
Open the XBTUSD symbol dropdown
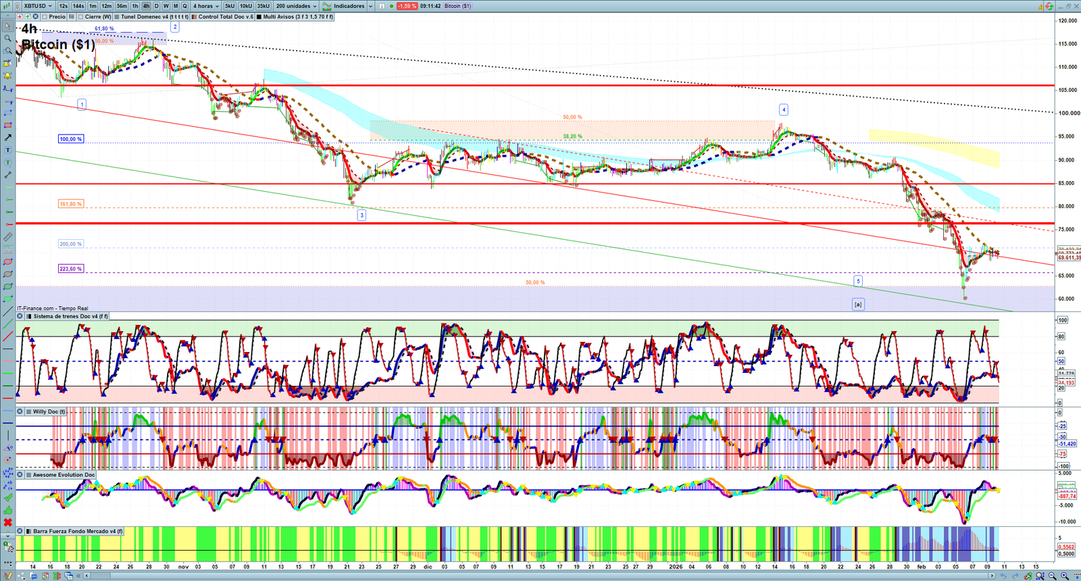(x=38, y=6)
